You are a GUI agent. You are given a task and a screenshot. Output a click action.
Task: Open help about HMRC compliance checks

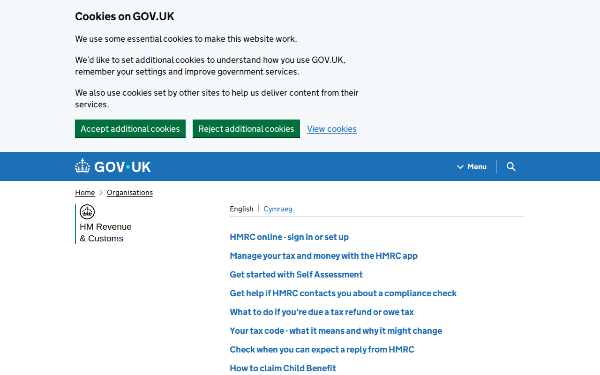pos(343,293)
